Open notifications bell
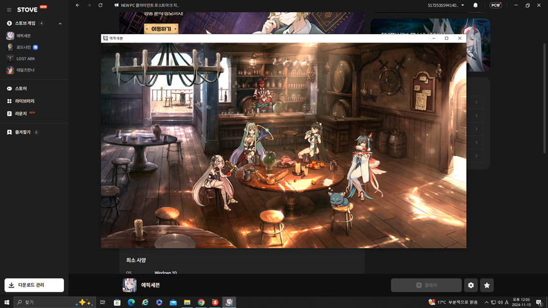 [x=475, y=5]
